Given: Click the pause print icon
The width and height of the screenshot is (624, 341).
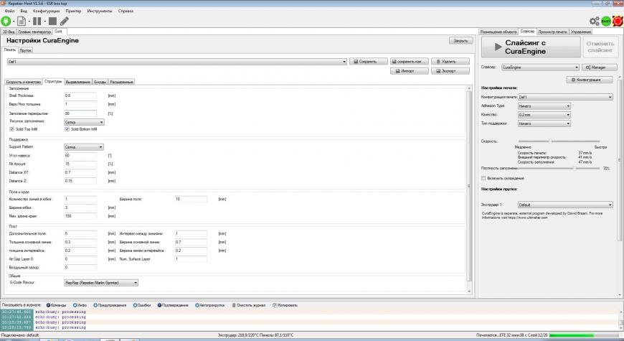Looking at the screenshot, I should pos(37,21).
